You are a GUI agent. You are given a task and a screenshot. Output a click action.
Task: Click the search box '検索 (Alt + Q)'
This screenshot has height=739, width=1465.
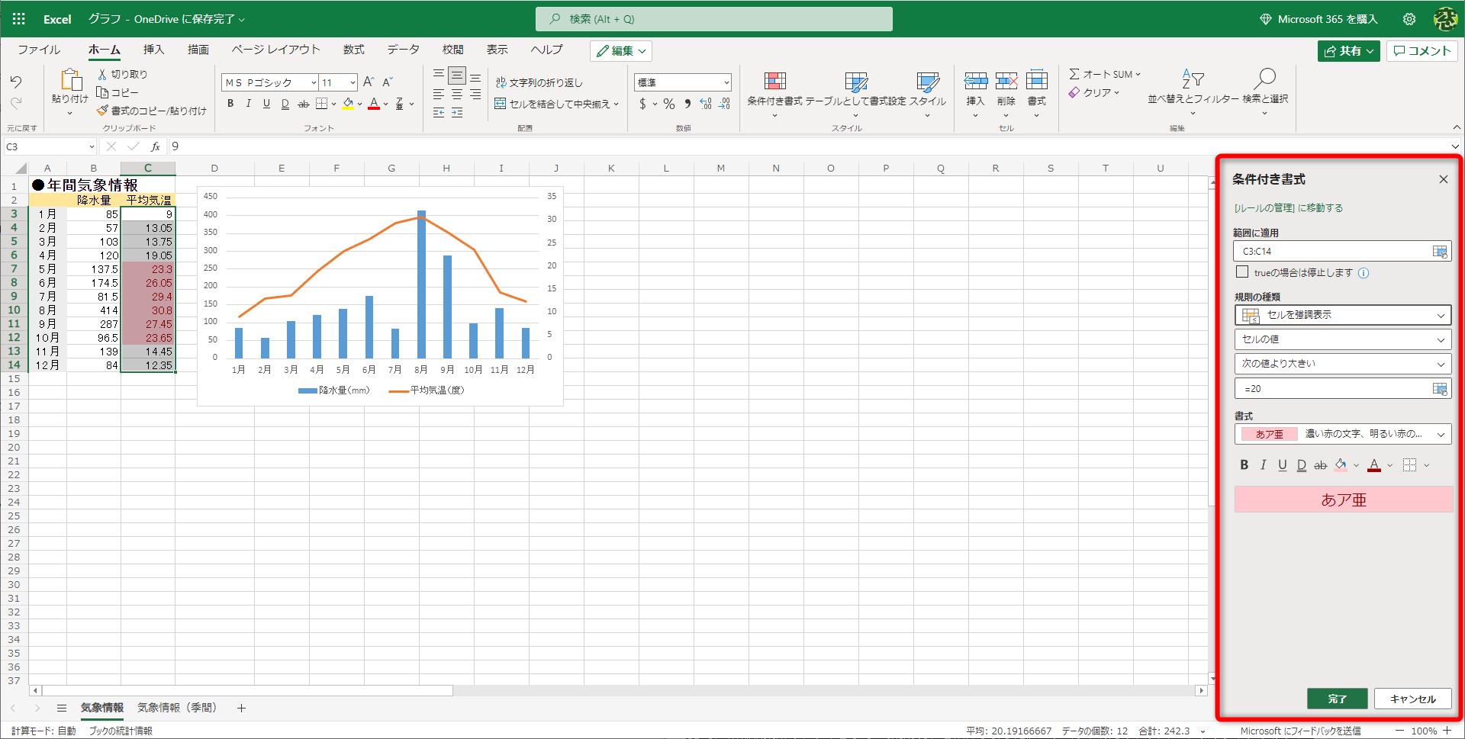(714, 19)
